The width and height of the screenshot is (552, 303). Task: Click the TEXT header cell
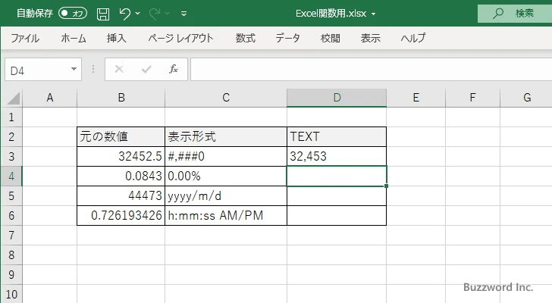point(337,137)
